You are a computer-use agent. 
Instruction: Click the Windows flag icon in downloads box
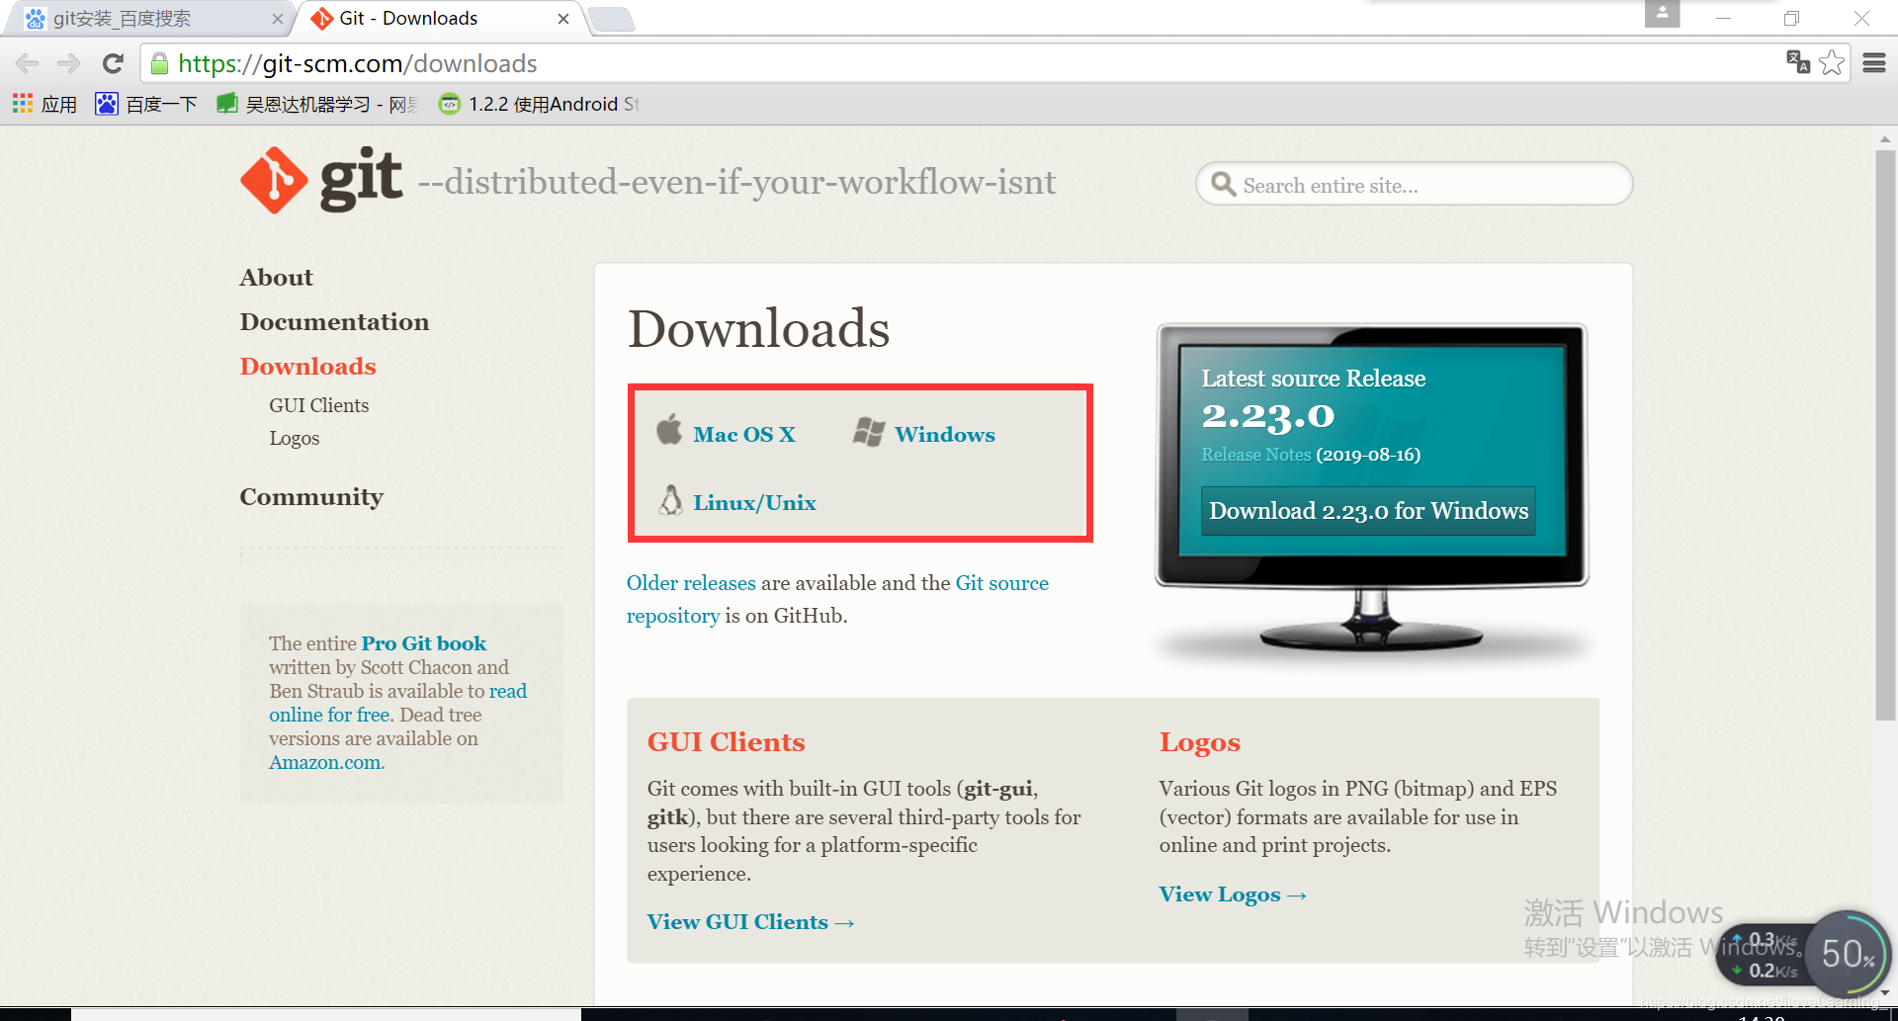(x=869, y=432)
